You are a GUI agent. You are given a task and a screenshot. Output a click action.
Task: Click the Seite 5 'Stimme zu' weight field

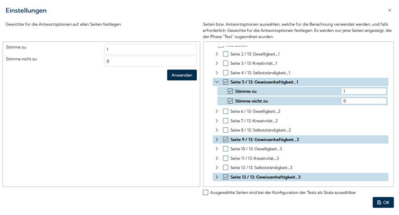[x=363, y=91]
